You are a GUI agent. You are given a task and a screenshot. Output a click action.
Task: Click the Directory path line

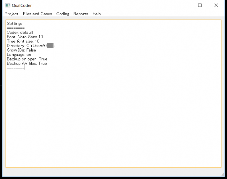click(30, 46)
